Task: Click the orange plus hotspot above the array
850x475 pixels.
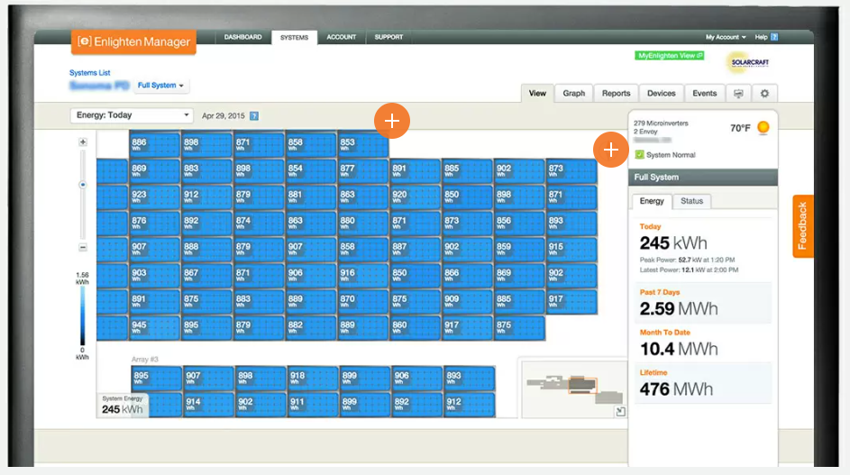Action: pos(392,121)
